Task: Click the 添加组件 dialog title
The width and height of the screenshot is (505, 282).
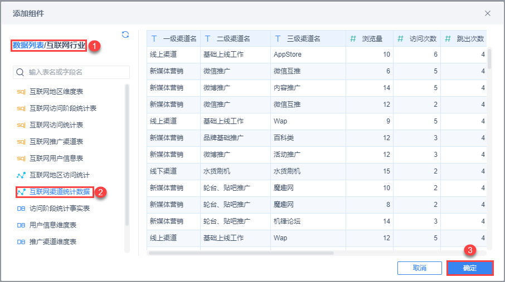Action: (28, 13)
